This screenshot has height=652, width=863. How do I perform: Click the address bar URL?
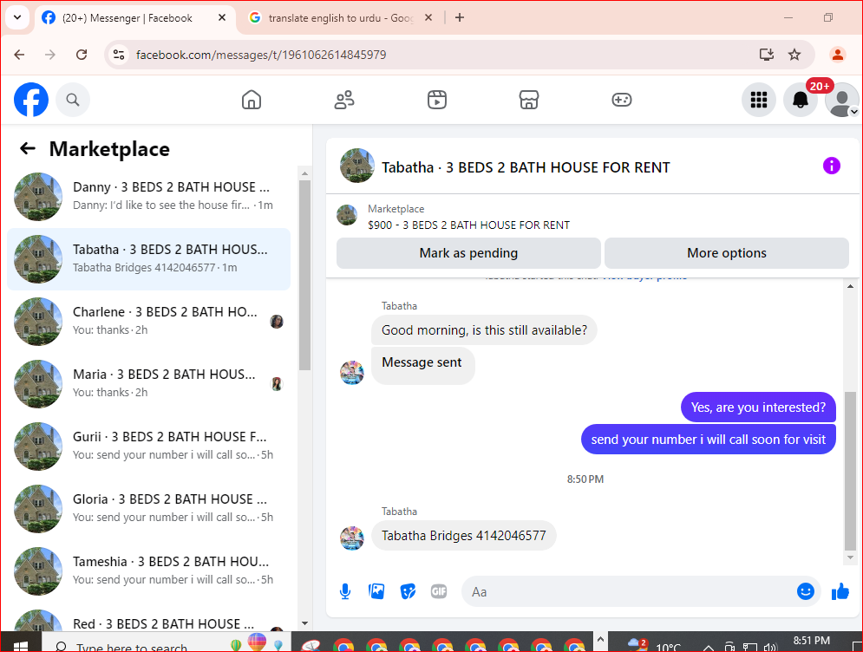point(261,55)
